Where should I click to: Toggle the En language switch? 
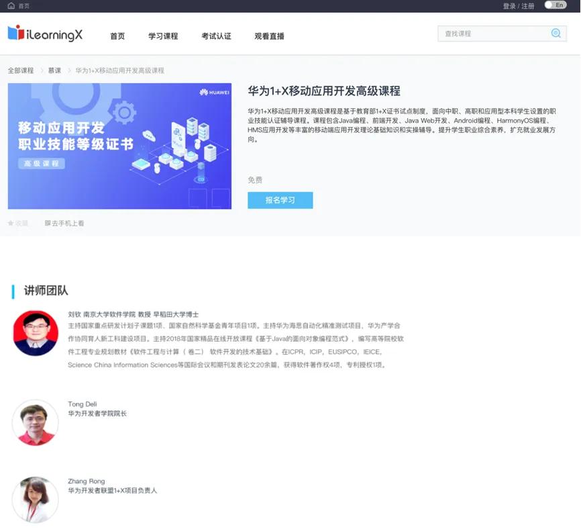click(x=555, y=5)
